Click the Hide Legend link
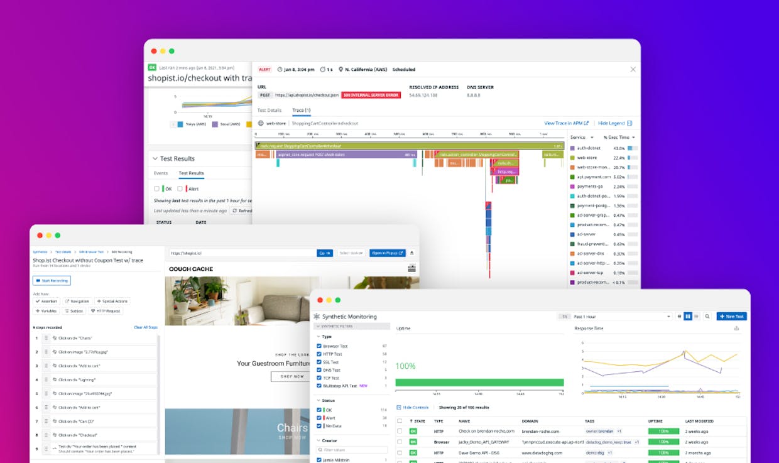The height and width of the screenshot is (463, 779). pos(615,123)
